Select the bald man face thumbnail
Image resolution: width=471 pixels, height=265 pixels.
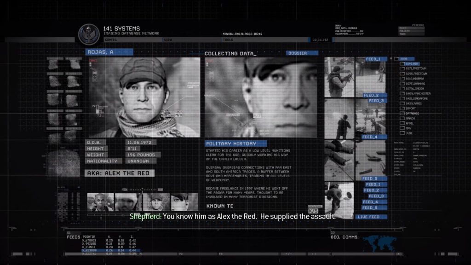point(100,202)
